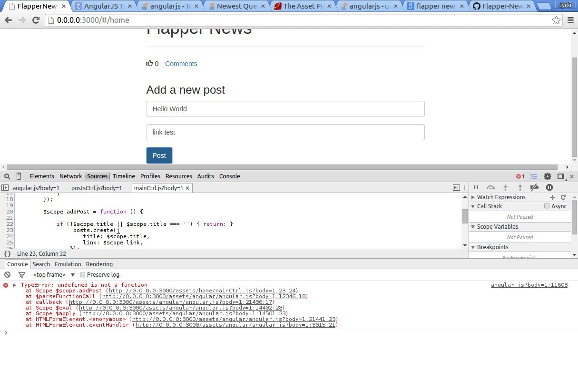Viewport: 578px width, 369px height.
Task: Enable the Async call stack checkbox
Action: coord(547,206)
